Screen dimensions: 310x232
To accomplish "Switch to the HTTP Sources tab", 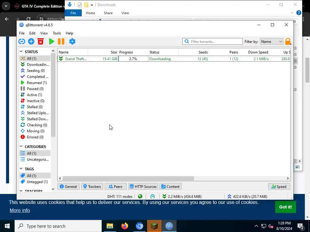I will [x=143, y=187].
